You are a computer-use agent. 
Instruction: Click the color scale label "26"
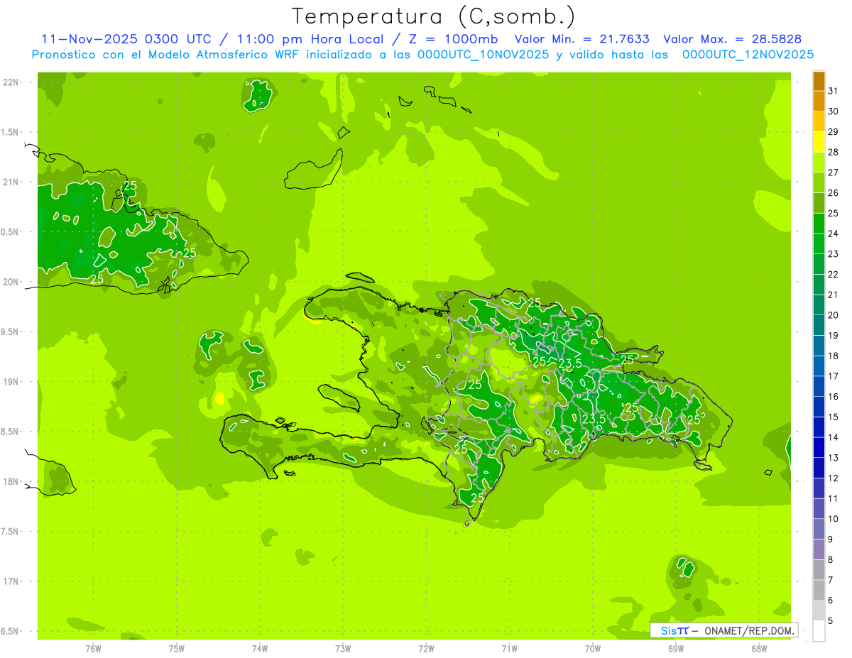click(x=833, y=192)
